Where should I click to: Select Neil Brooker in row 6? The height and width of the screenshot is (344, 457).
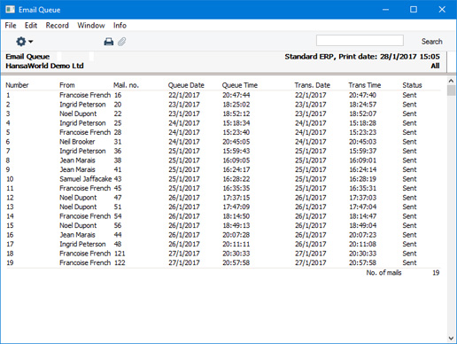77,142
